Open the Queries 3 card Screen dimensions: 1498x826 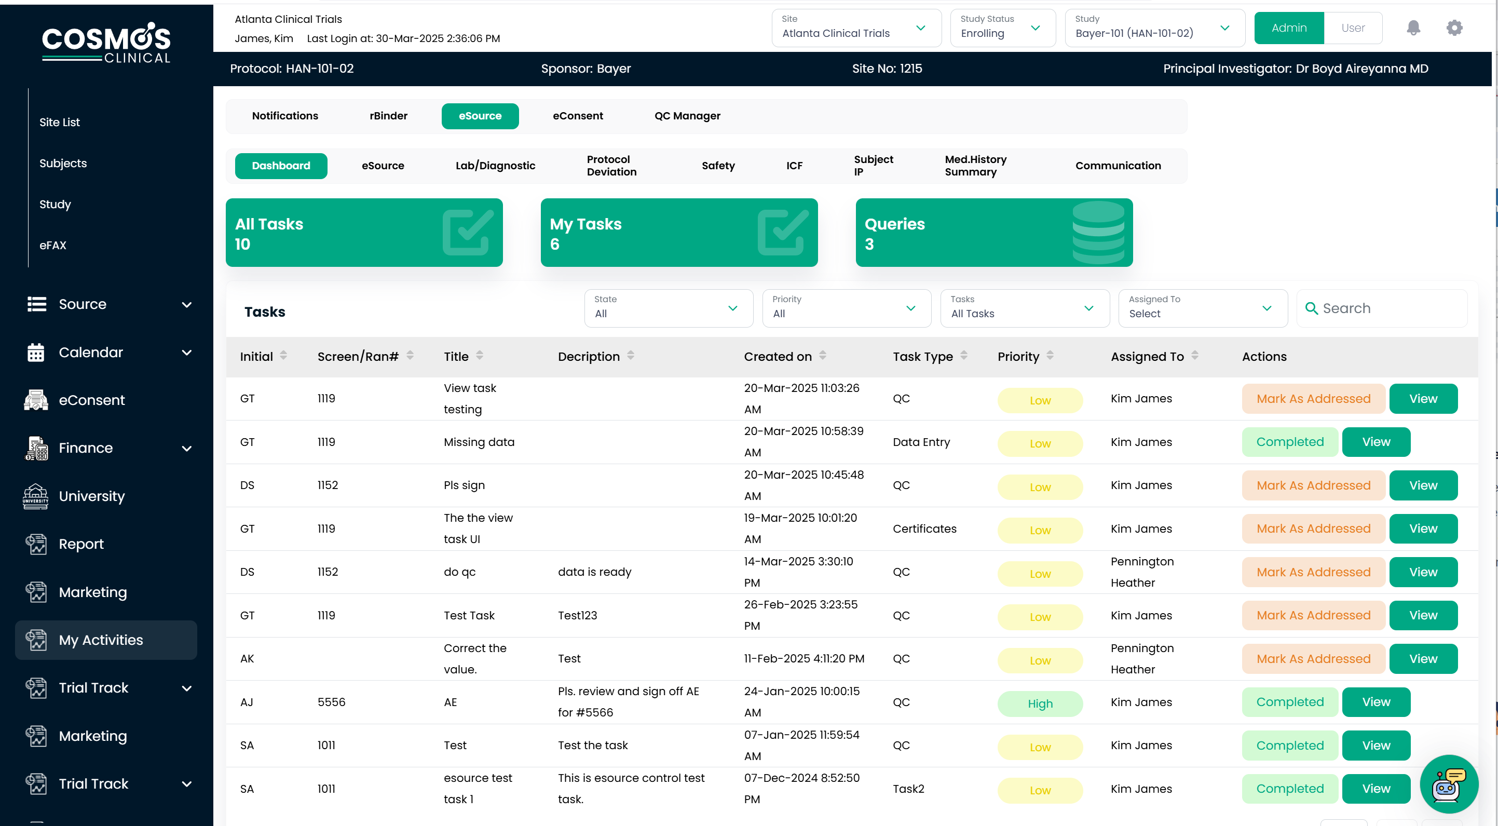(x=994, y=232)
